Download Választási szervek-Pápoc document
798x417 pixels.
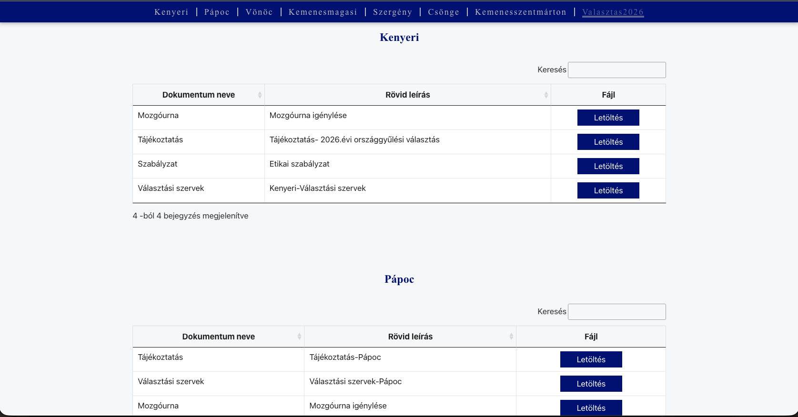591,384
